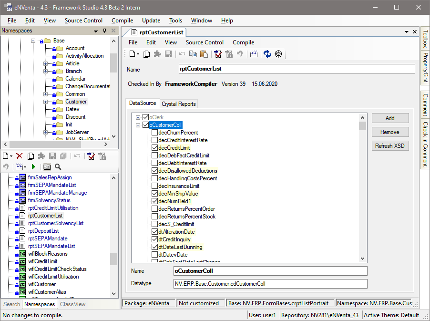Click the round target icon in the editor toolbar
430x321 pixels.
point(278,54)
